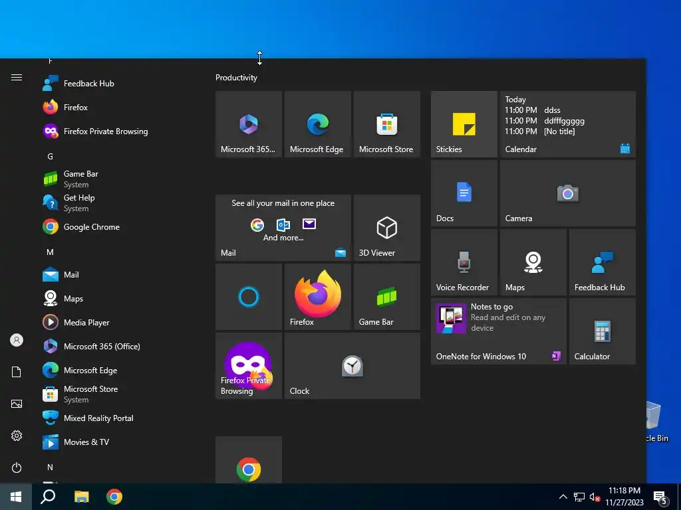Open the Voice Recorder tile
Viewport: 681px width, 510px height.
tap(464, 262)
